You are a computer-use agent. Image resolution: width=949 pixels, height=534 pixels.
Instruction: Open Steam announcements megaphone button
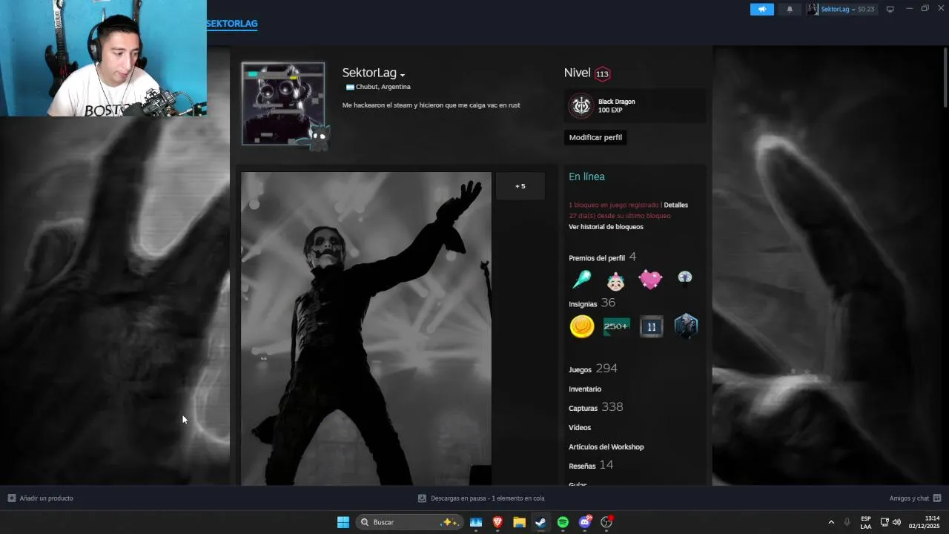pyautogui.click(x=761, y=9)
